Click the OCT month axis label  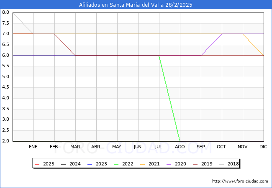(x=221, y=147)
